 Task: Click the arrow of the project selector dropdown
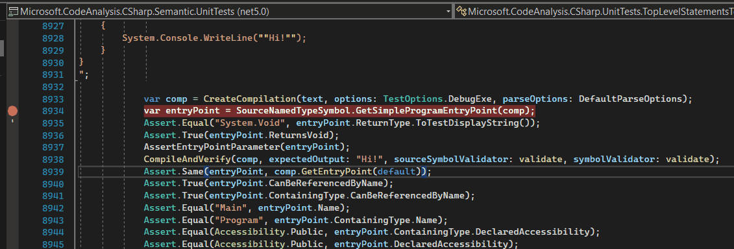point(448,11)
